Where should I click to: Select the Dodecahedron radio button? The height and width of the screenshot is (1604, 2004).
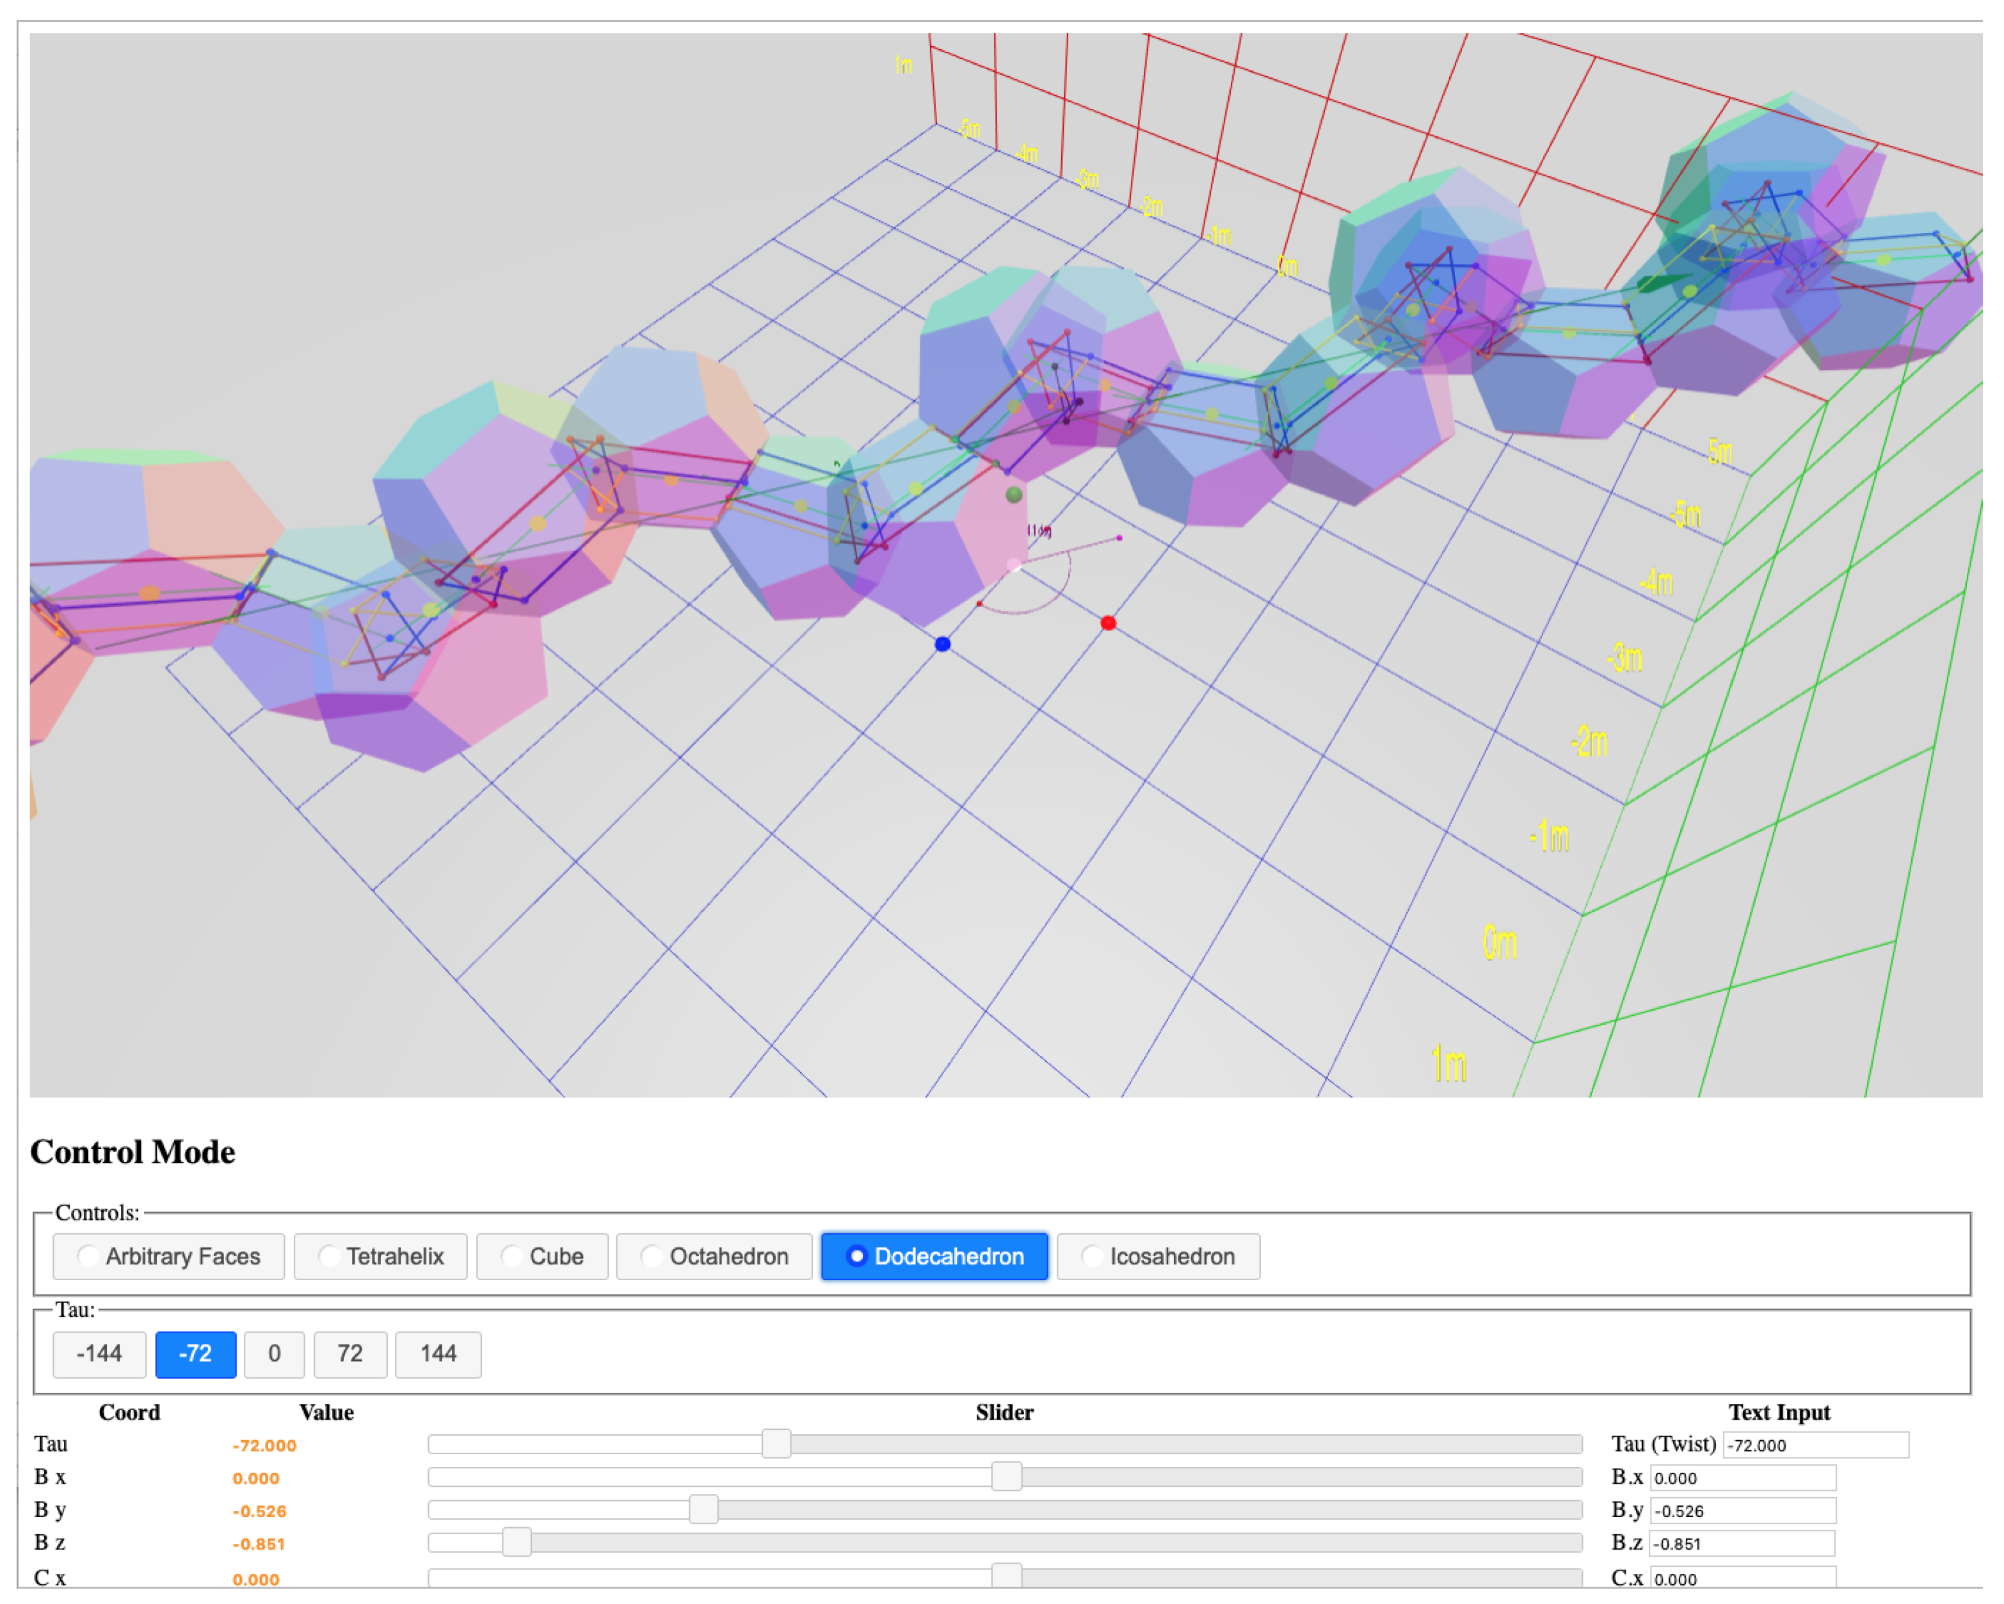click(934, 1256)
